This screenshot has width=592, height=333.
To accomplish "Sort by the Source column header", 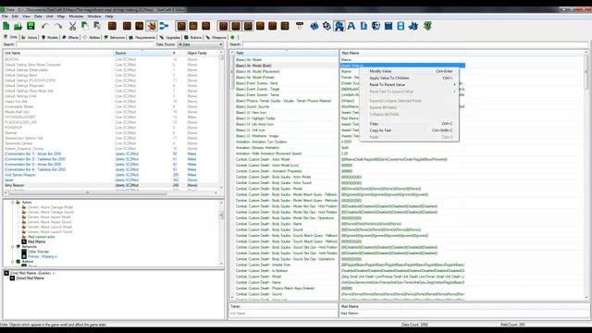I will click(142, 53).
